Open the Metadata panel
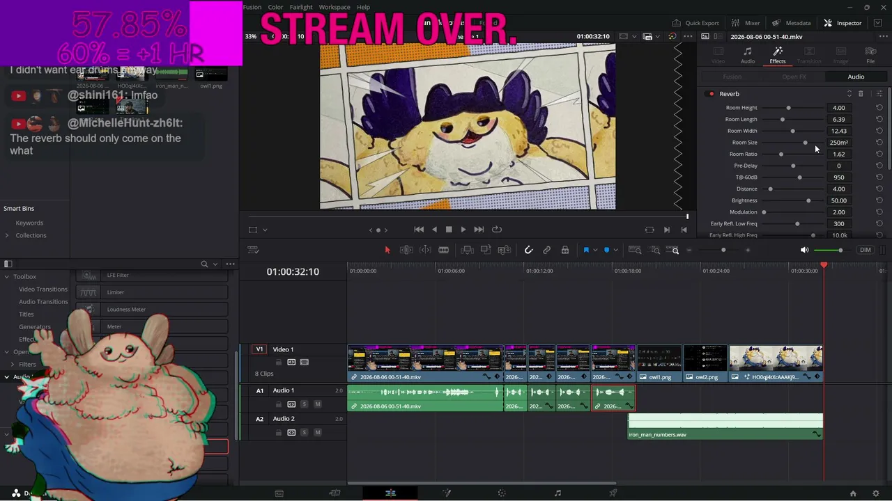 (x=792, y=23)
